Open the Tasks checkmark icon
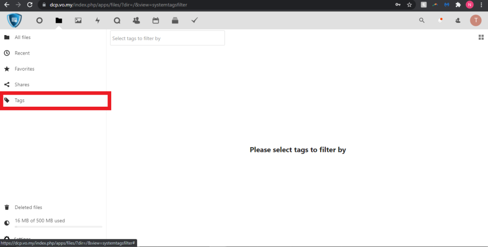This screenshot has width=488, height=247. 194,20
